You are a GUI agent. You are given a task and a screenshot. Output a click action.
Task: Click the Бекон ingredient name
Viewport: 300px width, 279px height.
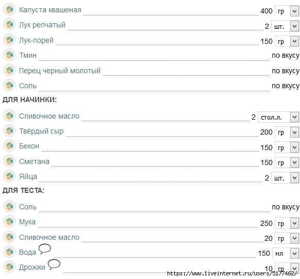(x=29, y=146)
